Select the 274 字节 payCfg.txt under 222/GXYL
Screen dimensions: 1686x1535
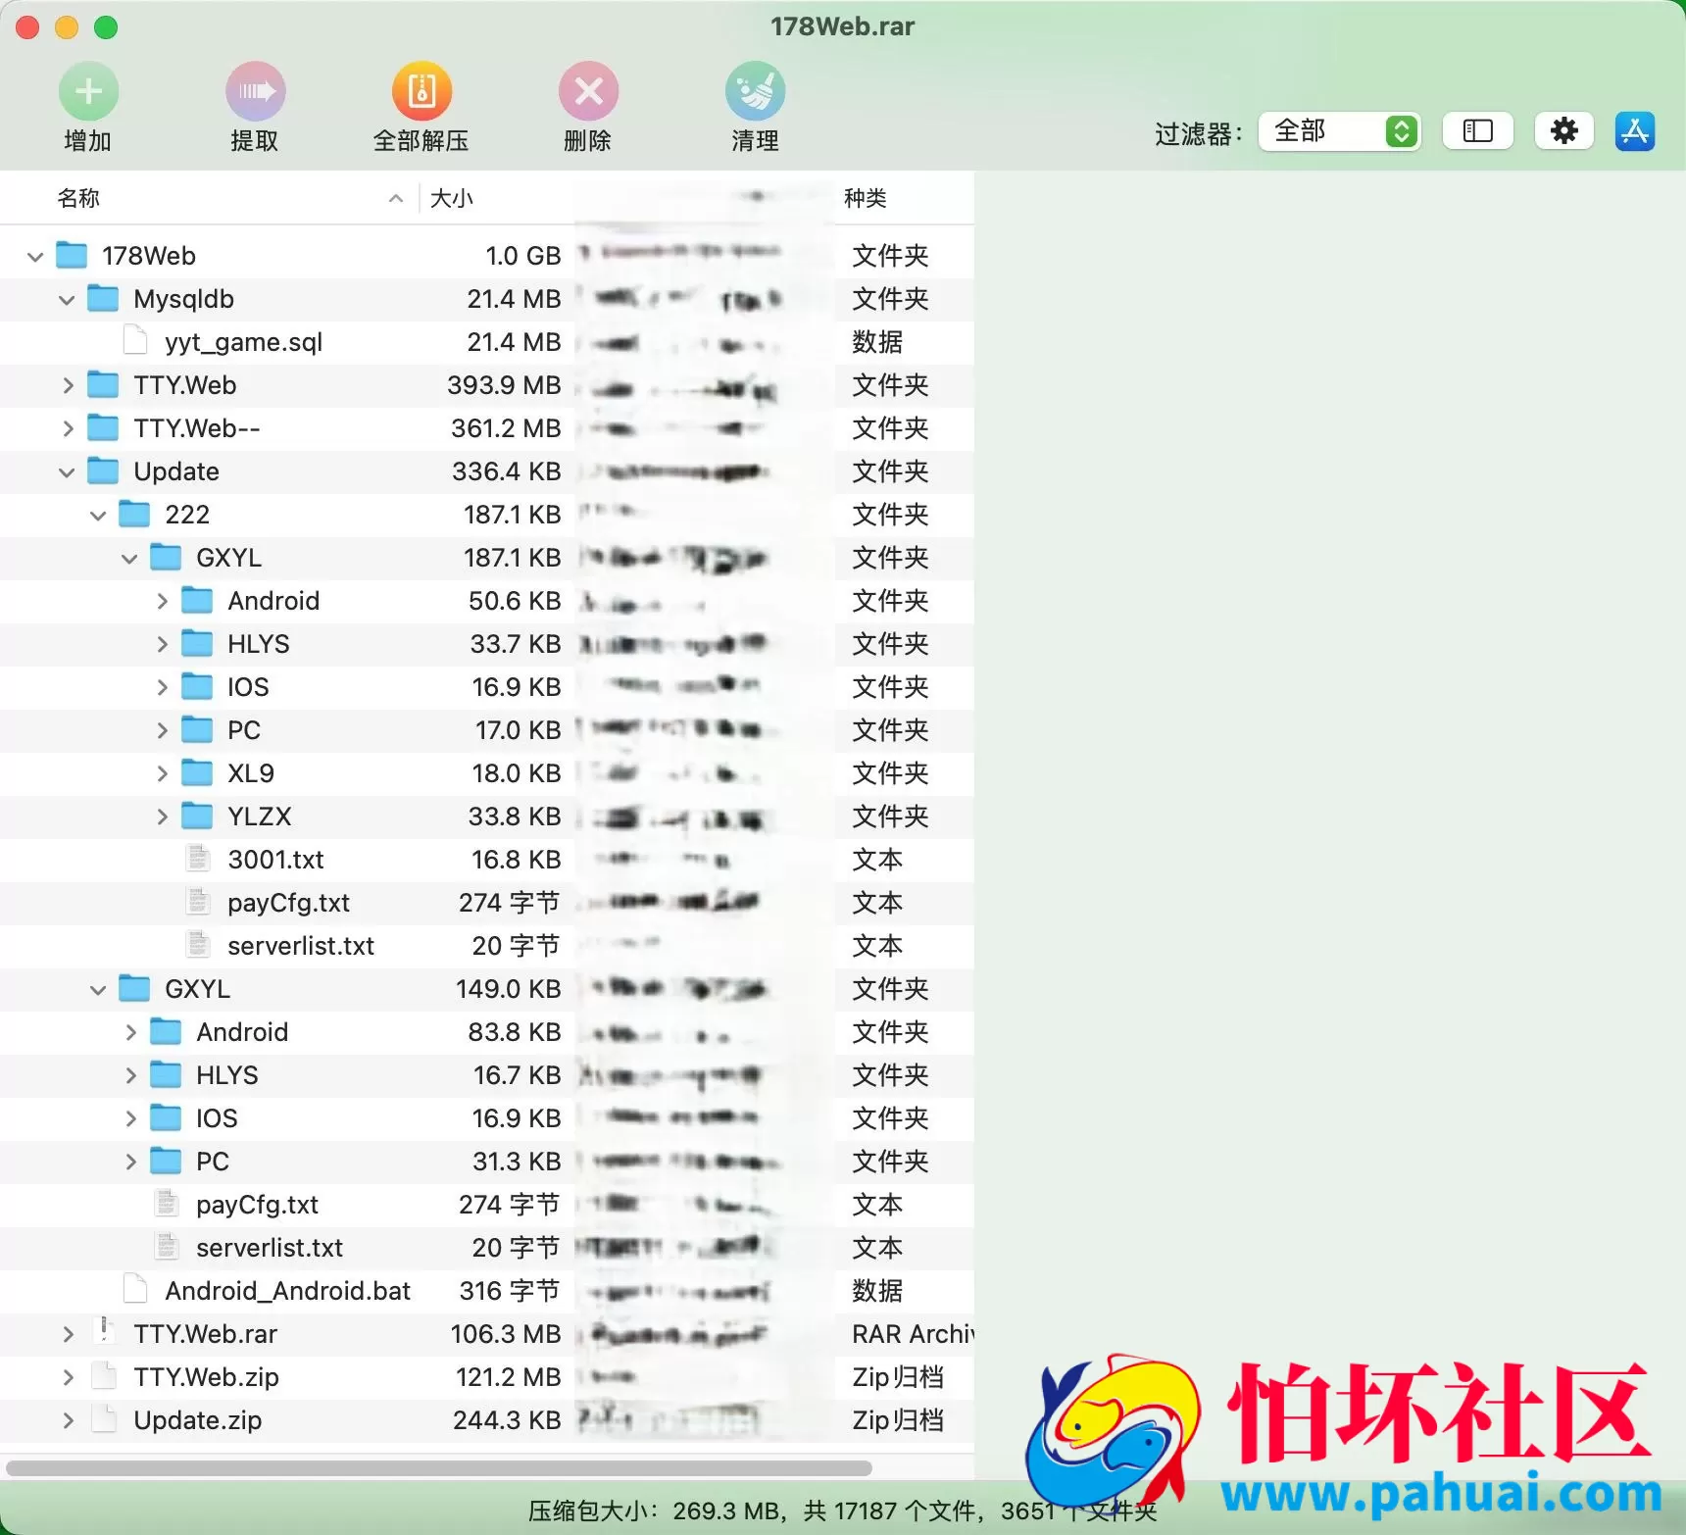[288, 903]
